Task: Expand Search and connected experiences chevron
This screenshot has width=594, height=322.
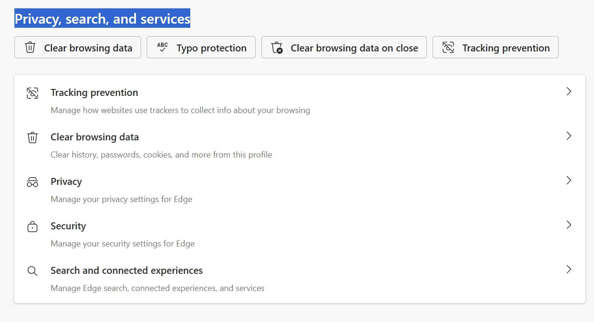Action: pyautogui.click(x=569, y=269)
